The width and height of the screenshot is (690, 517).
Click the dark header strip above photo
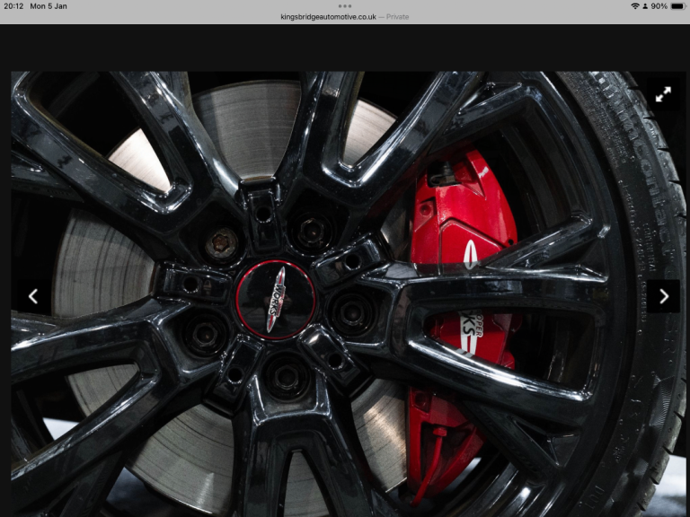click(345, 48)
